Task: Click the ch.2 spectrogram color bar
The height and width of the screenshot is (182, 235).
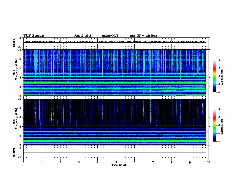Action: click(x=215, y=125)
